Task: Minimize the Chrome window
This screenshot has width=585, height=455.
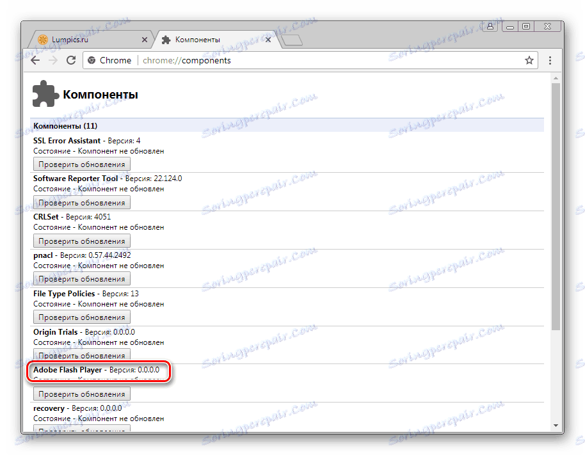Action: click(510, 26)
